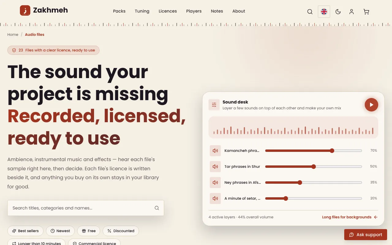This screenshot has width=392, height=245.
Task: Click the 23 files clear licence badge
Action: click(53, 50)
